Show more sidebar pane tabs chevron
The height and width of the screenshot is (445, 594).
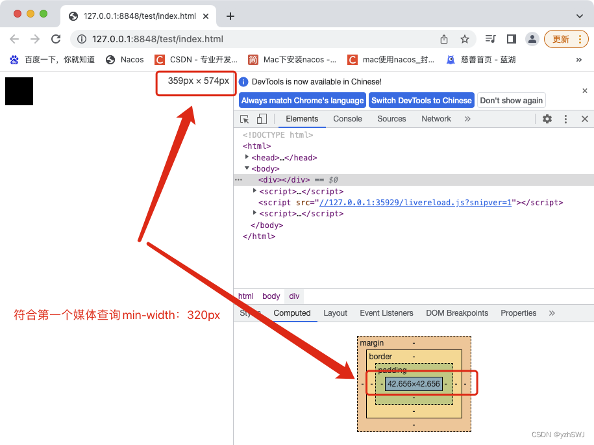tap(552, 313)
